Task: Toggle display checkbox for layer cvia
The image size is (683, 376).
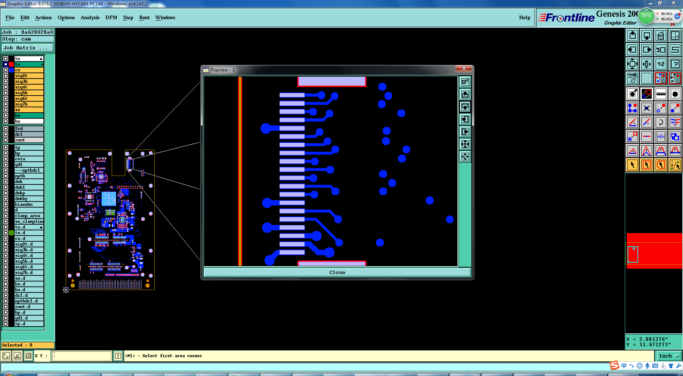Action: click(6, 159)
